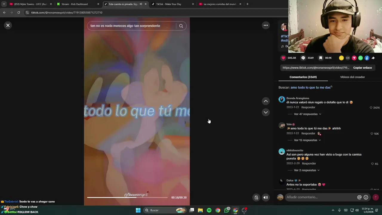
Task: Insert a mention with the @ icon
Action: pyautogui.click(x=359, y=197)
